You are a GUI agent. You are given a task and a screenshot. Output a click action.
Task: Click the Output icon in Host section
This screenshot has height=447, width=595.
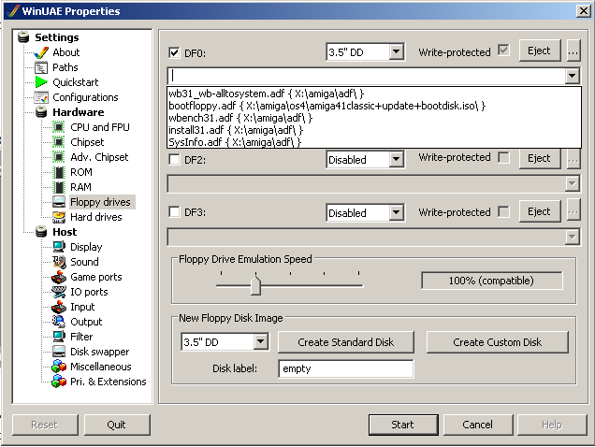[x=58, y=322]
